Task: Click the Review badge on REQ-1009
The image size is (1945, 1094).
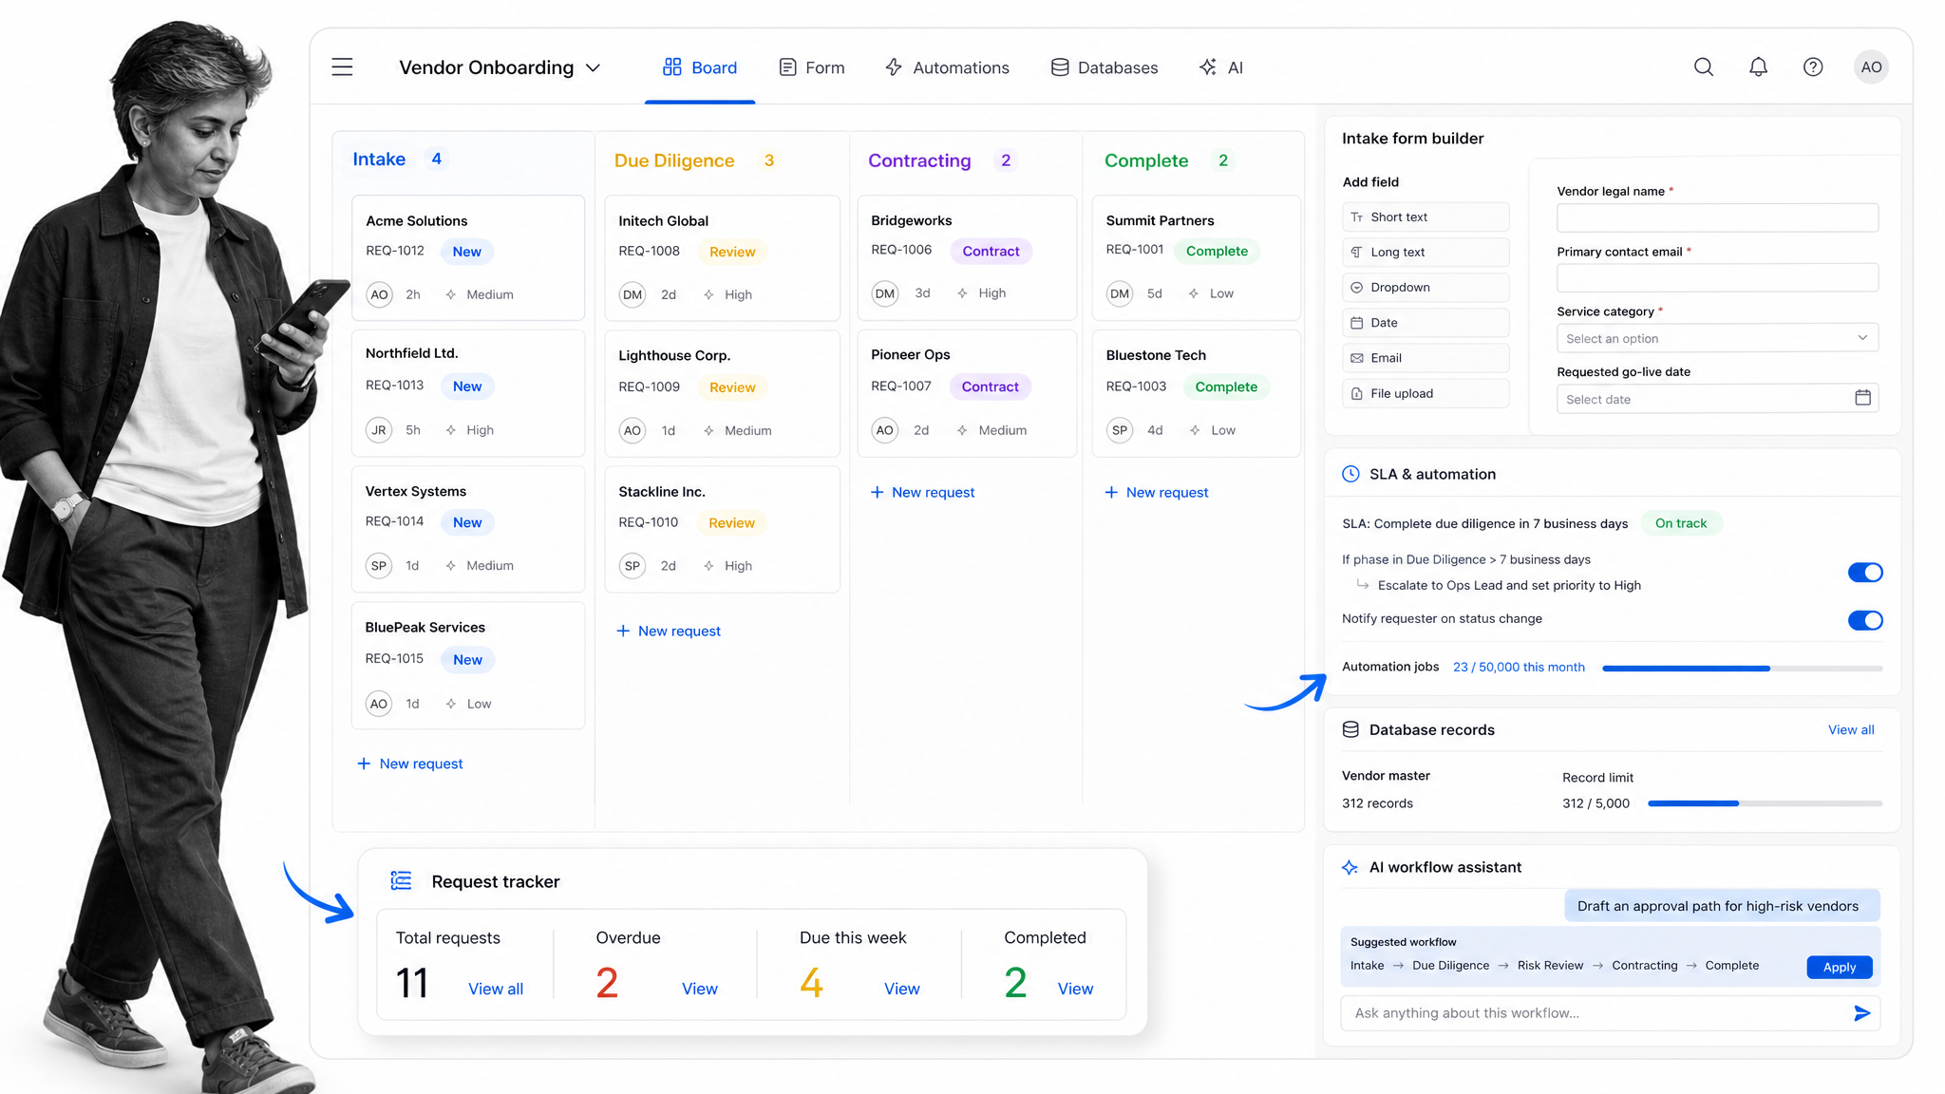Action: point(732,387)
